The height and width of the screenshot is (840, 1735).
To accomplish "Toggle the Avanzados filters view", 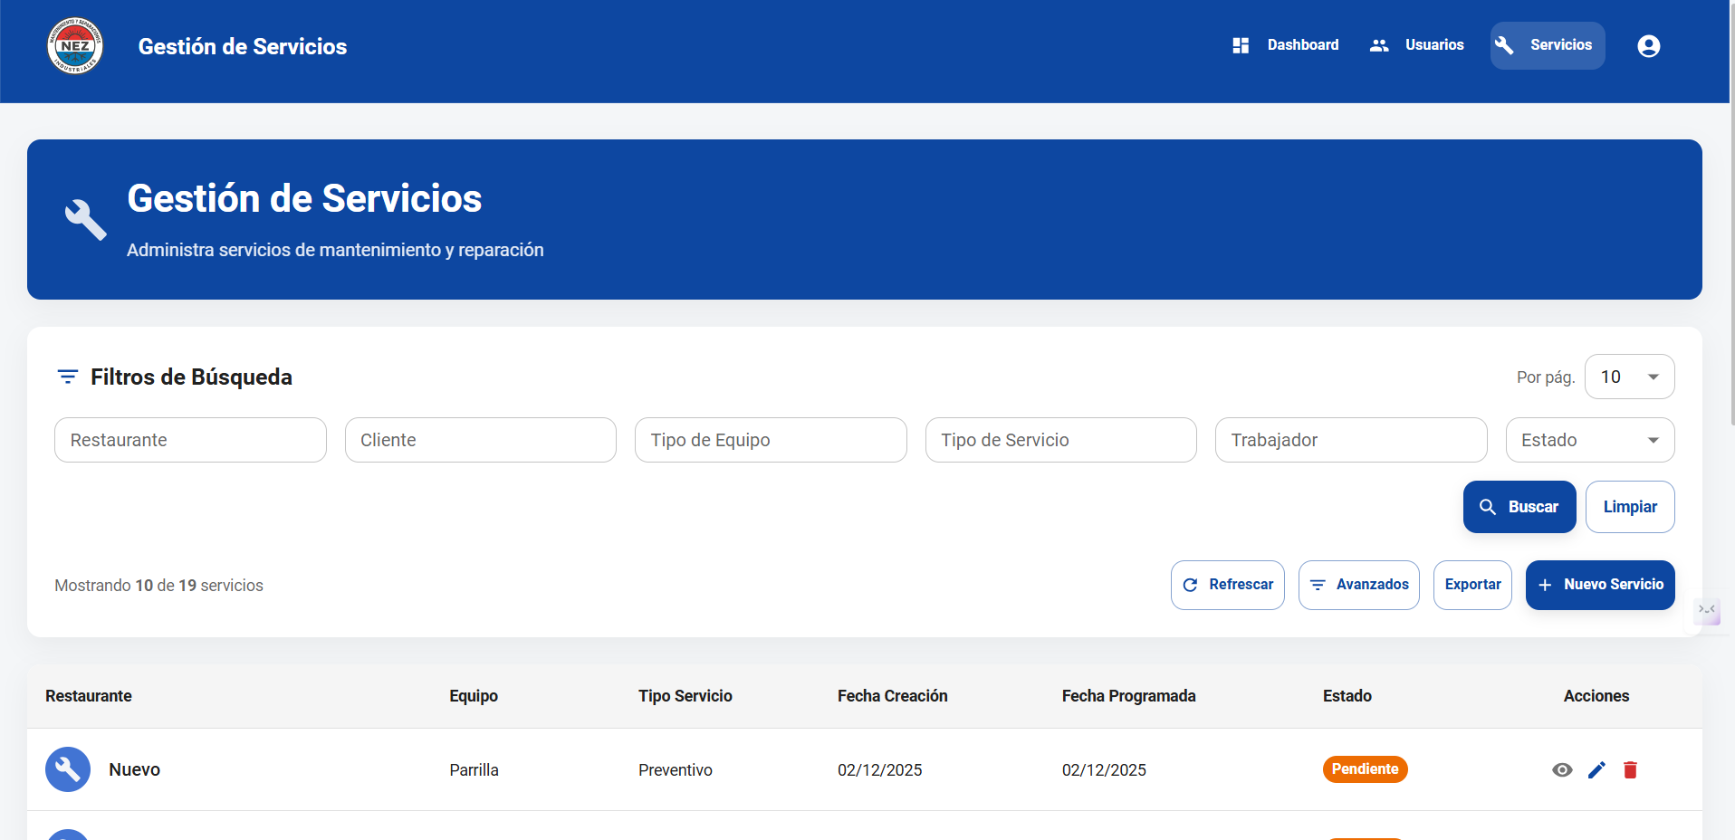I will [x=1358, y=585].
